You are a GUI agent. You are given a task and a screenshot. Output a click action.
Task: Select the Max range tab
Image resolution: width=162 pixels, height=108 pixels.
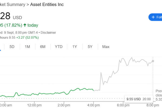106,47
